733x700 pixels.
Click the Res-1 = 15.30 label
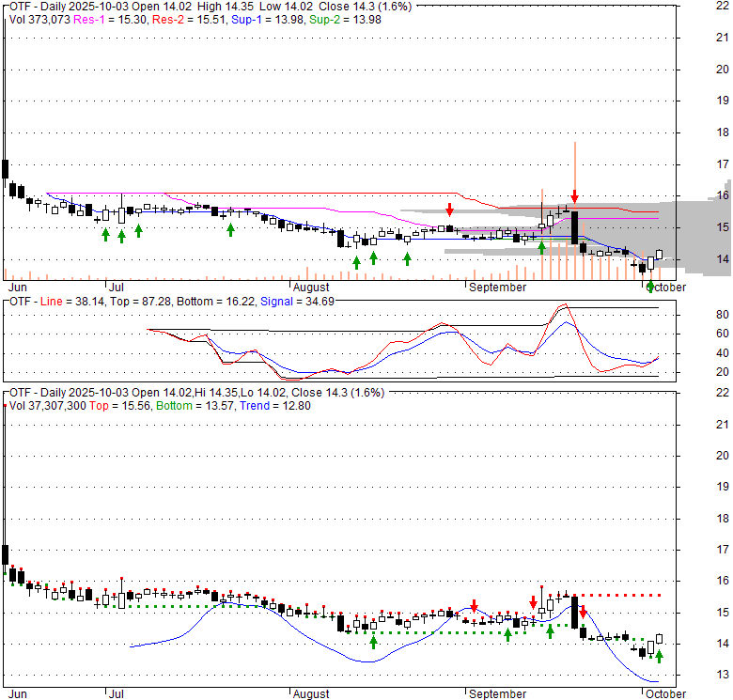pyautogui.click(x=110, y=20)
